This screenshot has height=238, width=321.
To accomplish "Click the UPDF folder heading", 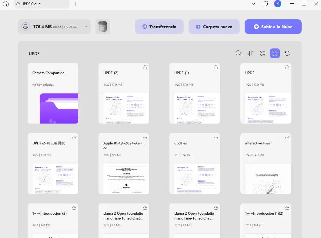I will (x=34, y=54).
